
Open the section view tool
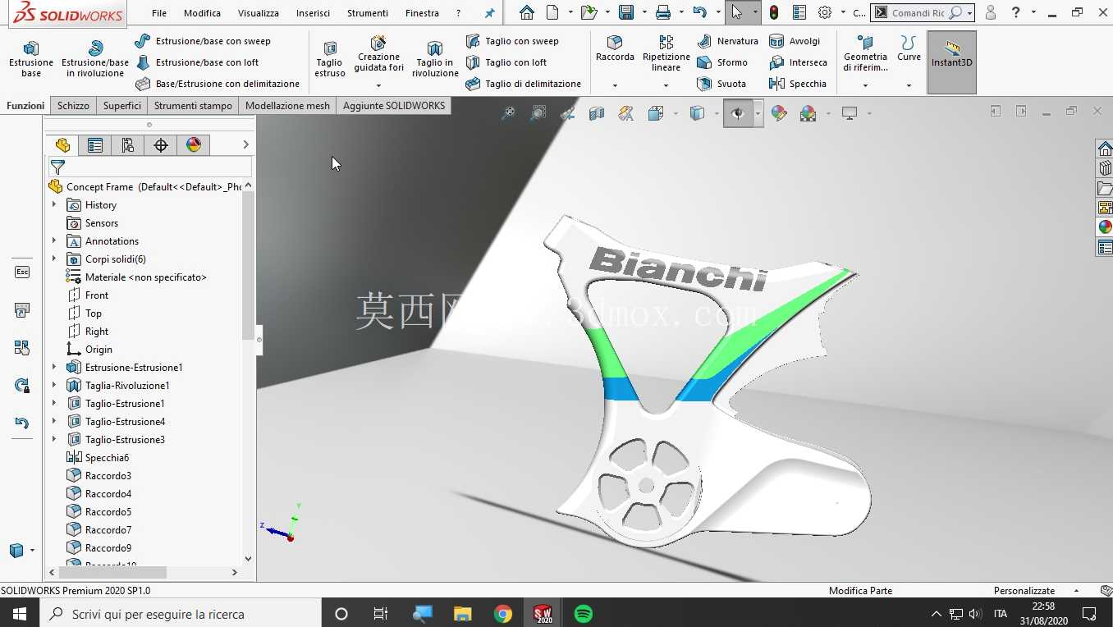(x=597, y=113)
